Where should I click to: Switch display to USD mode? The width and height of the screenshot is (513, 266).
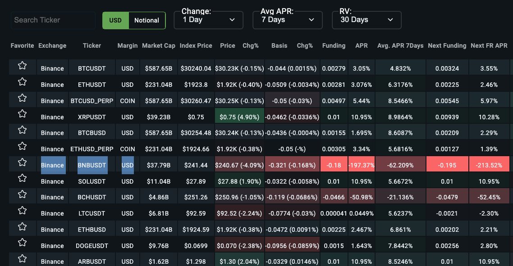tap(115, 20)
